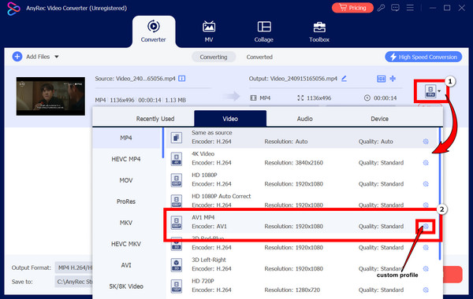Click the profile list vertical scrollbar

[440, 193]
